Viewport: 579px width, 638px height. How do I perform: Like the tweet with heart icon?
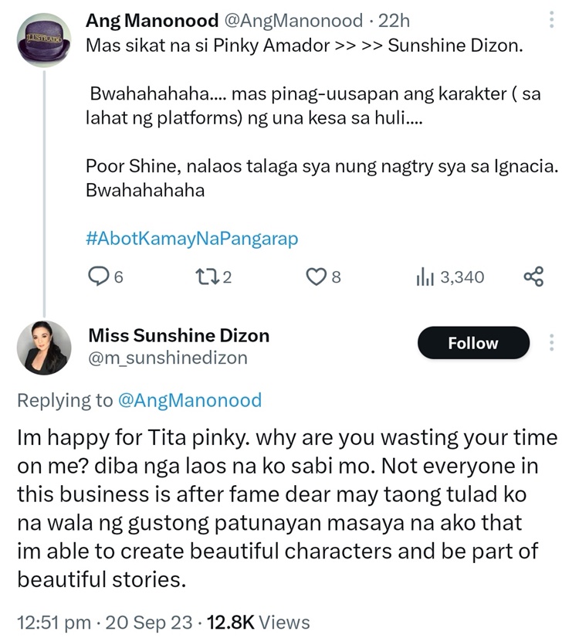pyautogui.click(x=316, y=277)
